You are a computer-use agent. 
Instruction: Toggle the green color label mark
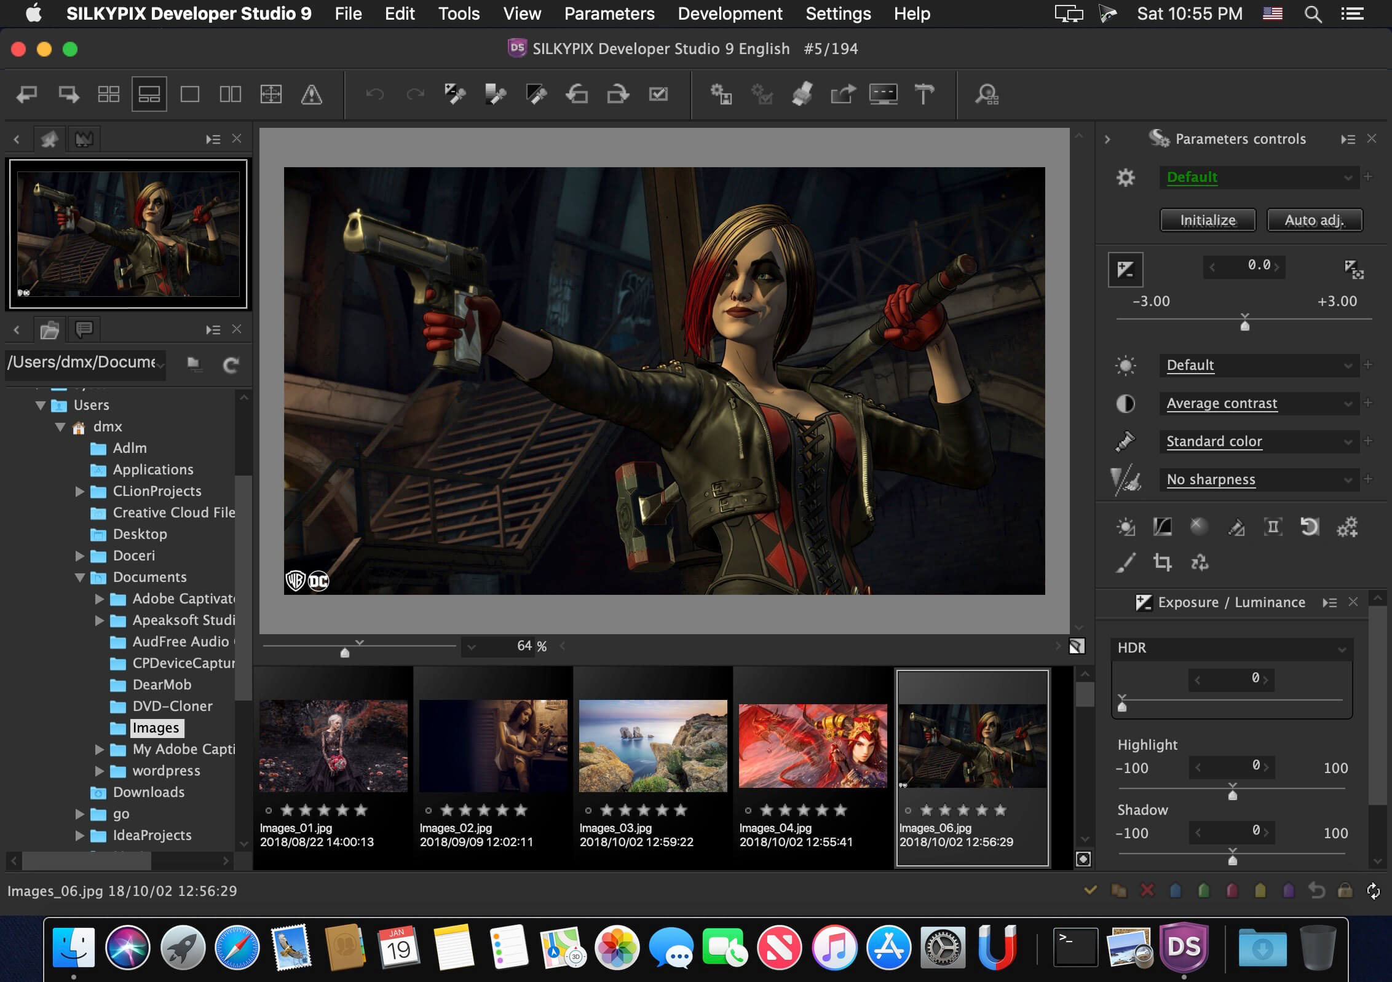(1204, 890)
